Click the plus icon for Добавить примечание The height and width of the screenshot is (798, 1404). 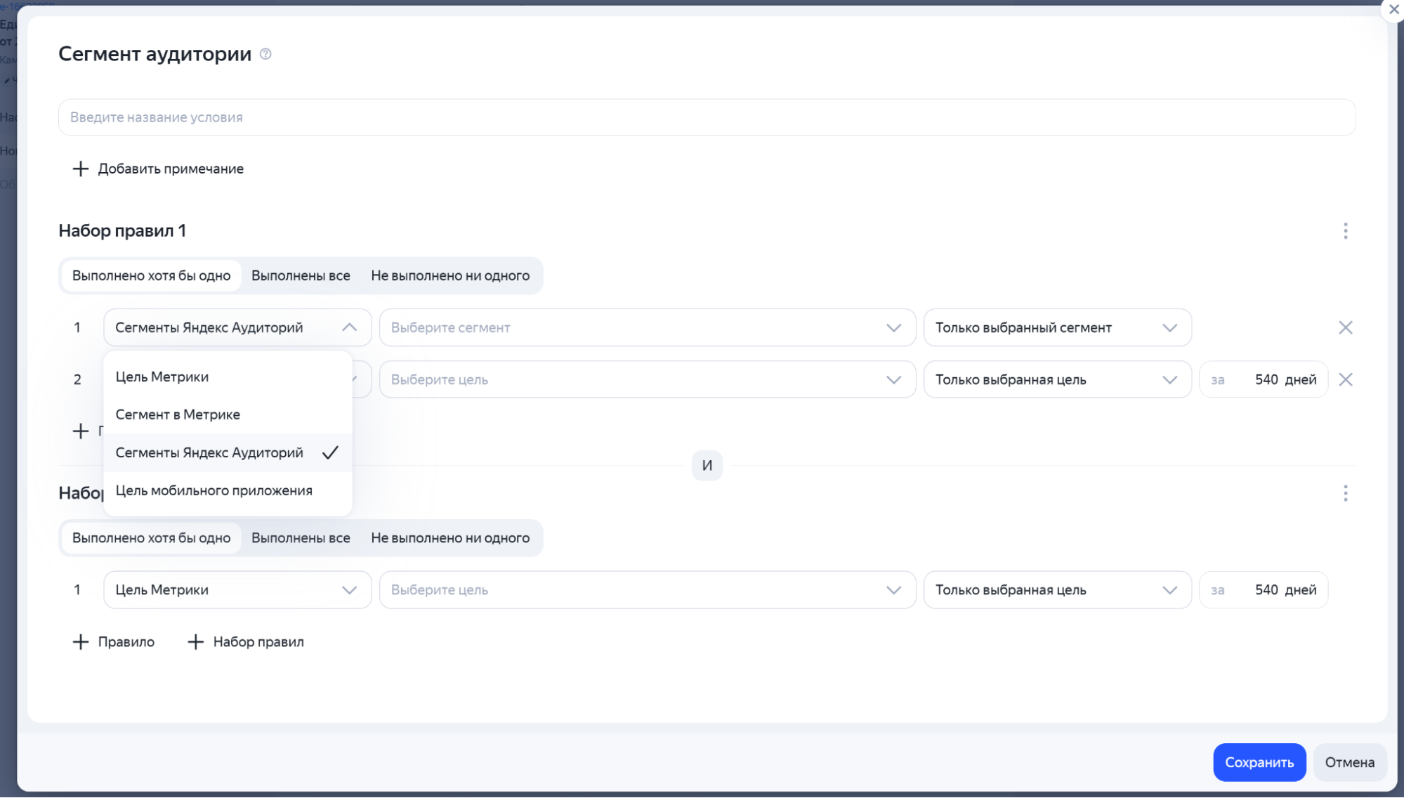[x=81, y=169]
